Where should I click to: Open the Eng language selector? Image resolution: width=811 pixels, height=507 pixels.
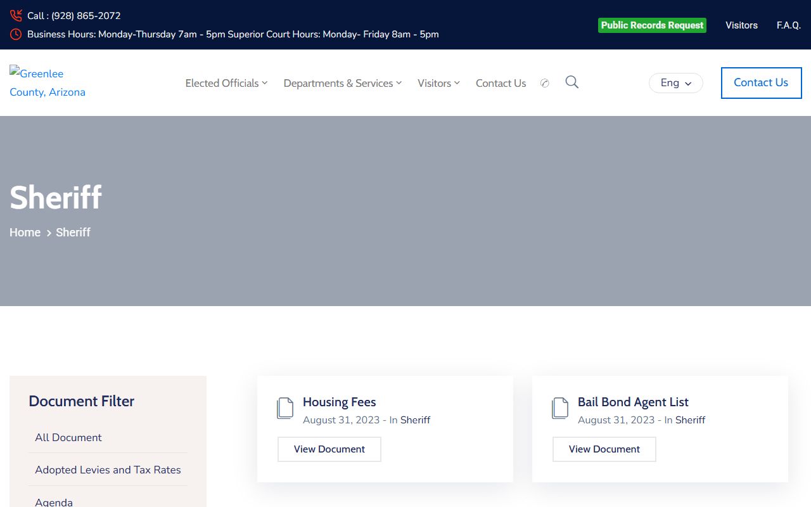(x=675, y=83)
